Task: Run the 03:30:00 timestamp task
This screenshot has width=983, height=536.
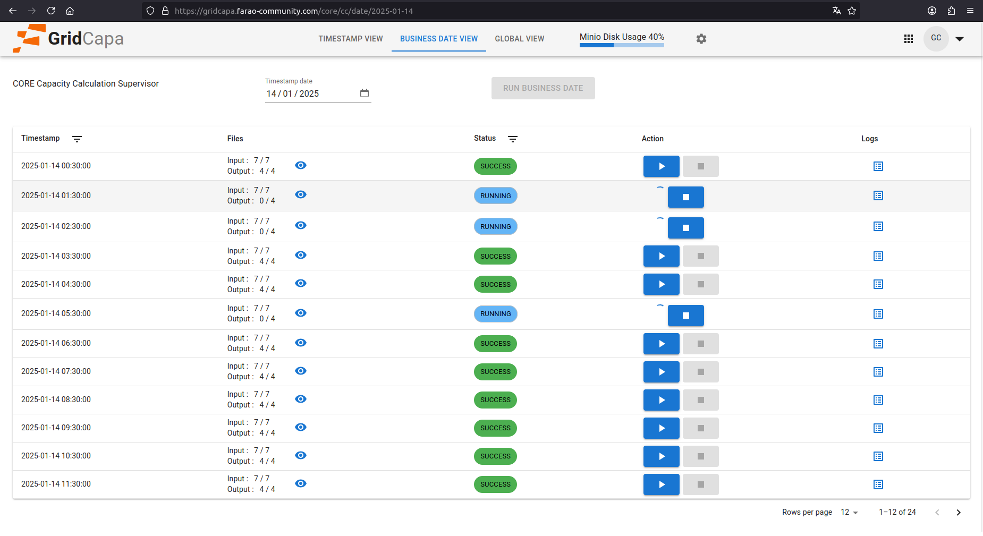Action: 661,256
